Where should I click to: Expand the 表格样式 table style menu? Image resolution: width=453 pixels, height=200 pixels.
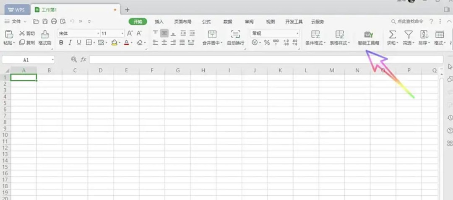(349, 43)
